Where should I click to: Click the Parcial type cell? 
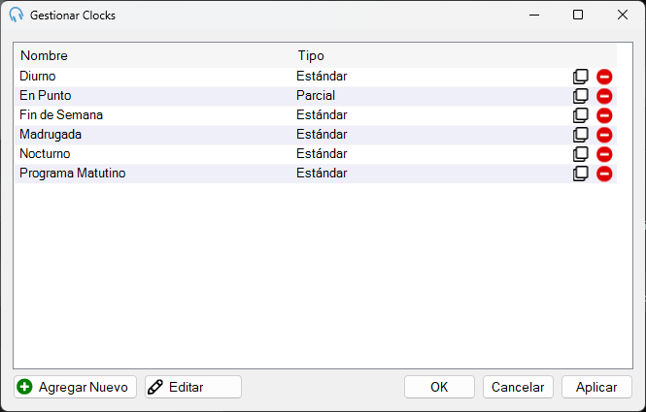(x=316, y=95)
